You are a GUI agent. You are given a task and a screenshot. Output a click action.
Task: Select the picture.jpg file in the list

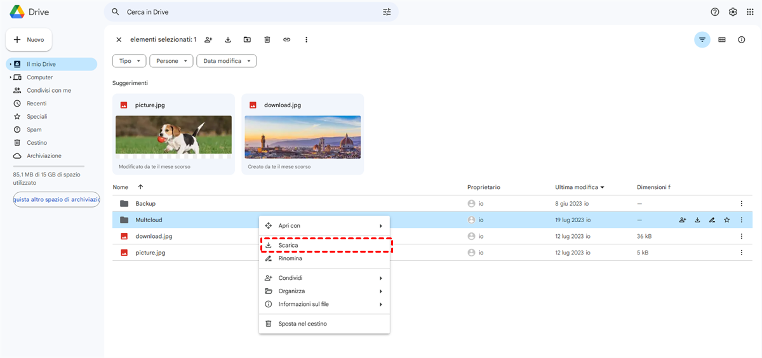click(x=150, y=253)
